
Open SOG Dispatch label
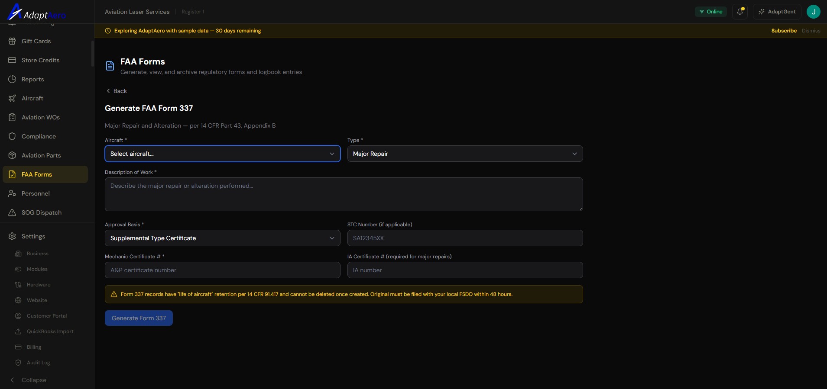coord(42,212)
